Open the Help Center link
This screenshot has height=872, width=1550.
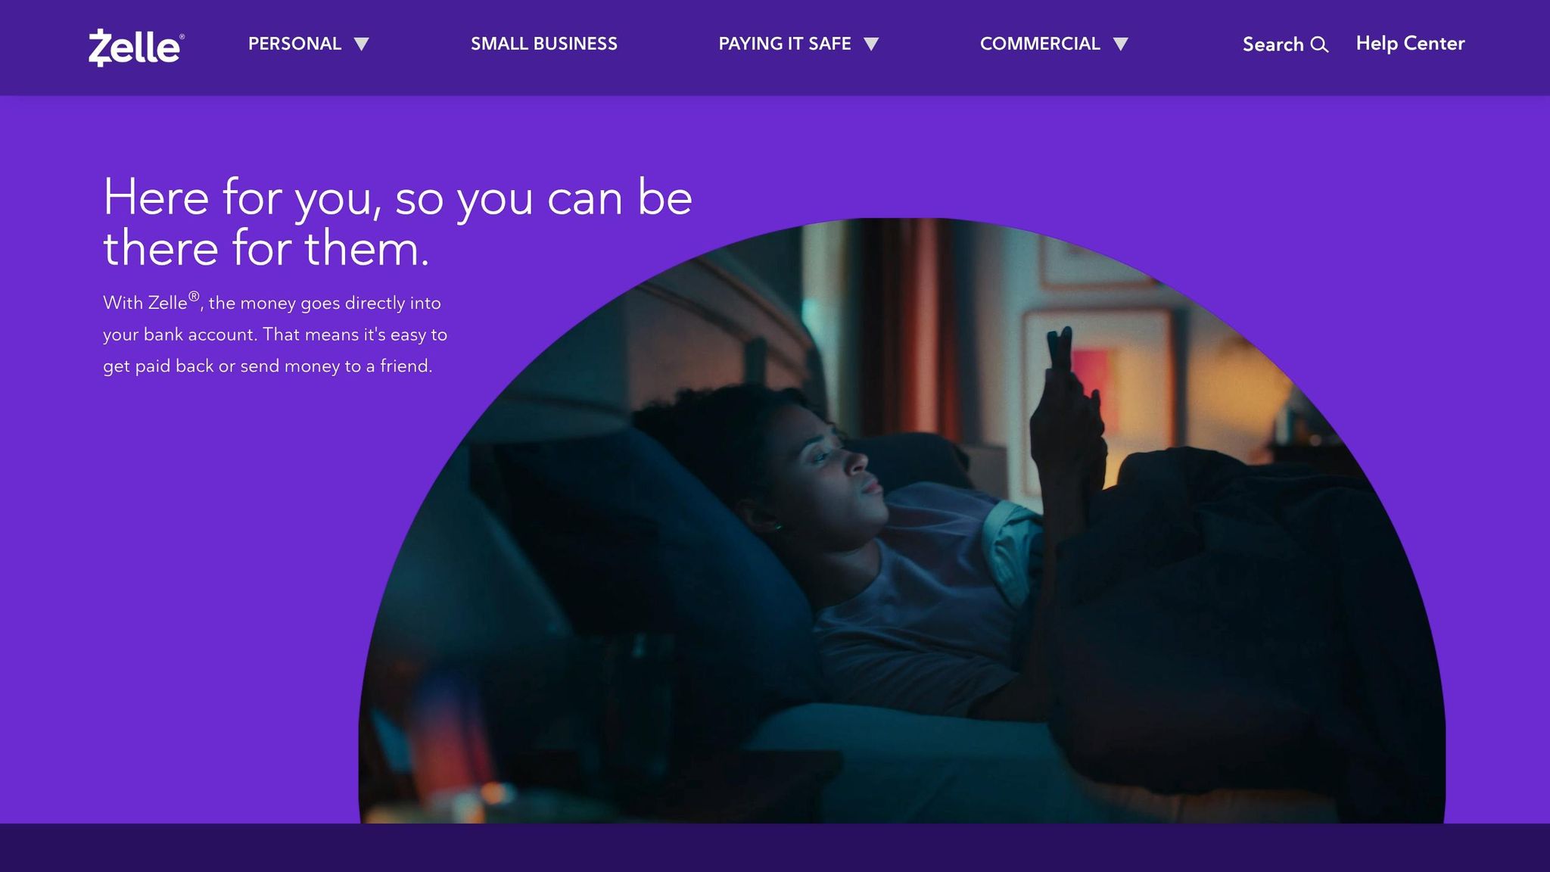pyautogui.click(x=1410, y=44)
